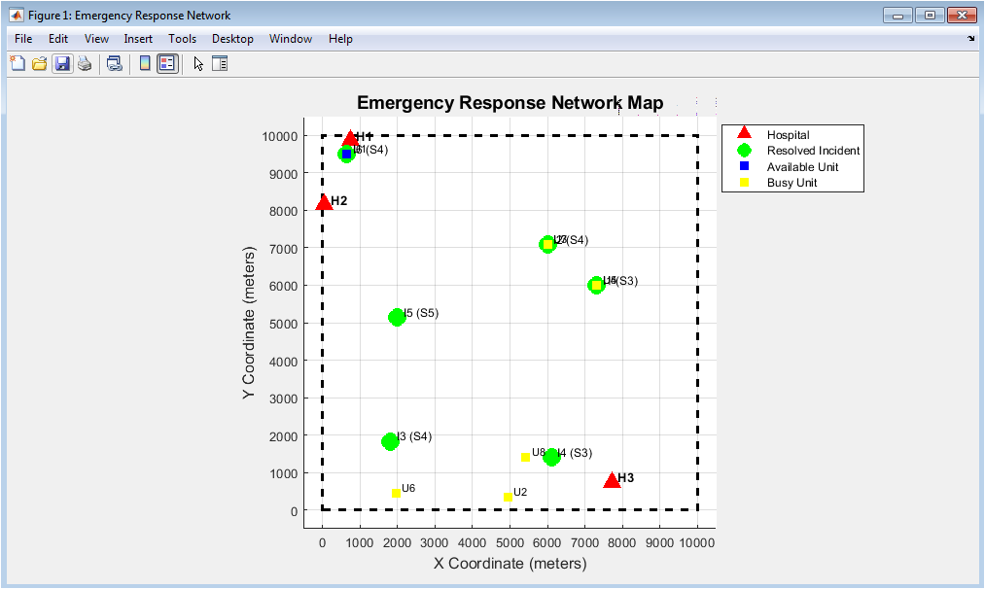Click the dock figure arrow at menu bar right
The image size is (985, 589).
pos(970,39)
